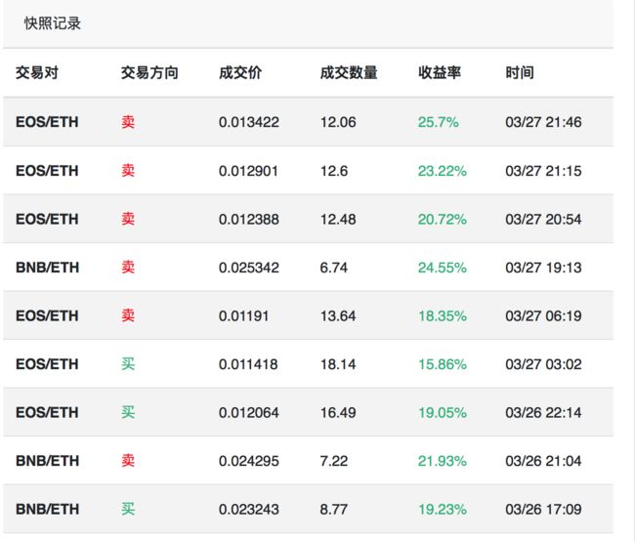The image size is (635, 541).
Task: Click timestamp 03/27 21:15
Action: coord(543,171)
